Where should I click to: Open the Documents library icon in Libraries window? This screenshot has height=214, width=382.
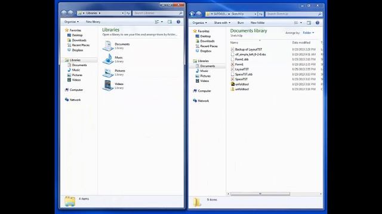pyautogui.click(x=107, y=46)
